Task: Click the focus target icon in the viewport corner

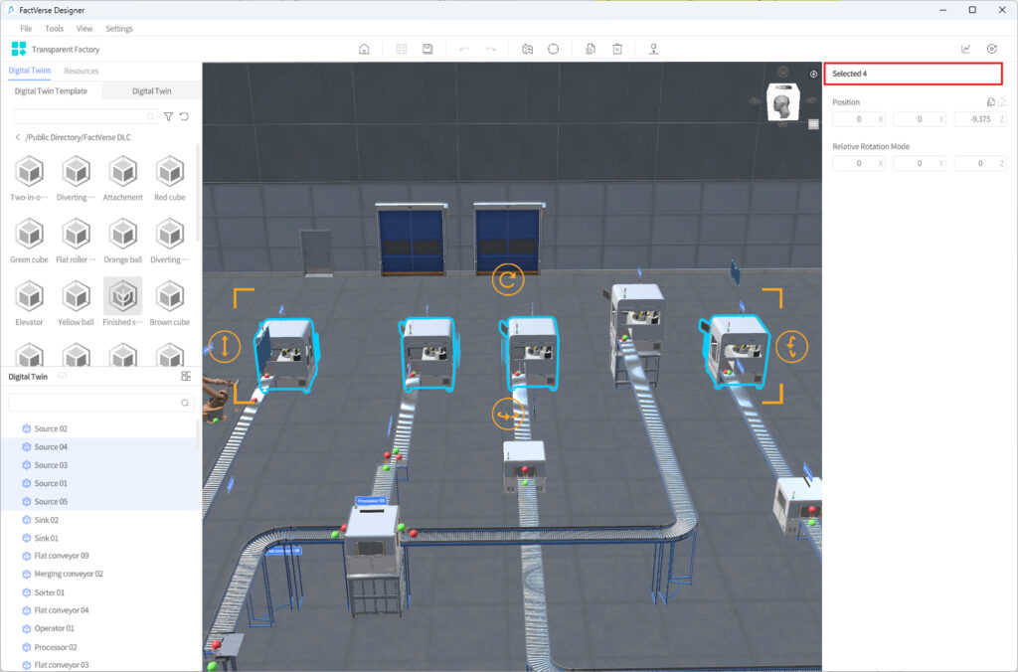Action: (x=813, y=74)
